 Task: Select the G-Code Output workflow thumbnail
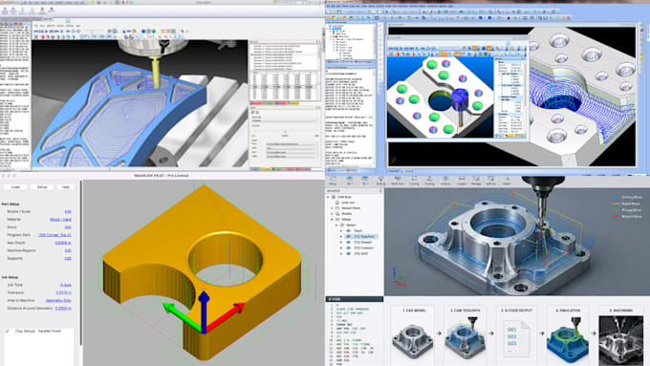point(516,334)
